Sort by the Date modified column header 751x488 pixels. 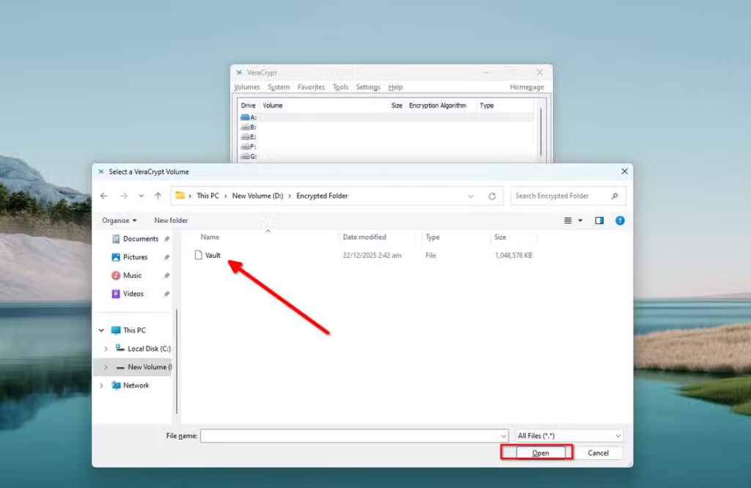click(x=364, y=237)
